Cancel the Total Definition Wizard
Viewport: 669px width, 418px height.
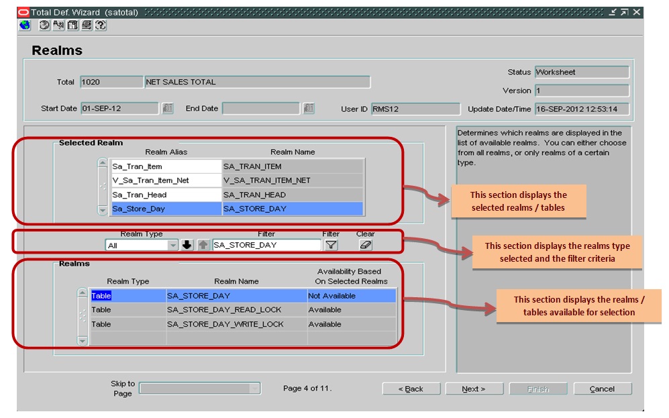[x=602, y=388]
